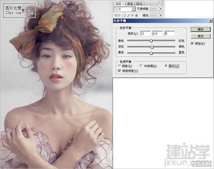Click the lock image pixels brush icon
The width and height of the screenshot is (214, 169).
128,15
